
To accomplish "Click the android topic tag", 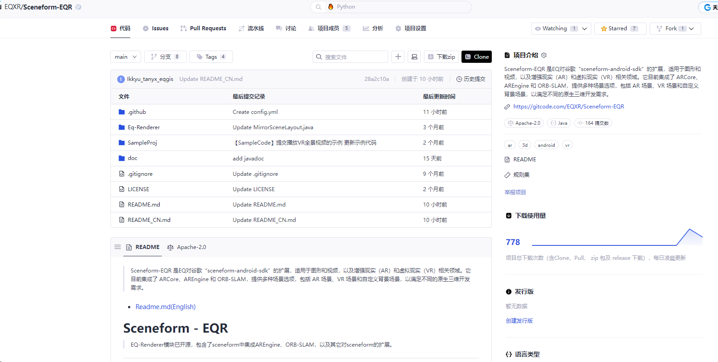I will tap(547, 145).
